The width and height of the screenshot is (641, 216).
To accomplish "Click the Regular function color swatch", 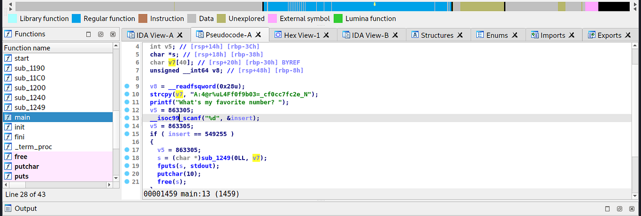I will (x=76, y=19).
